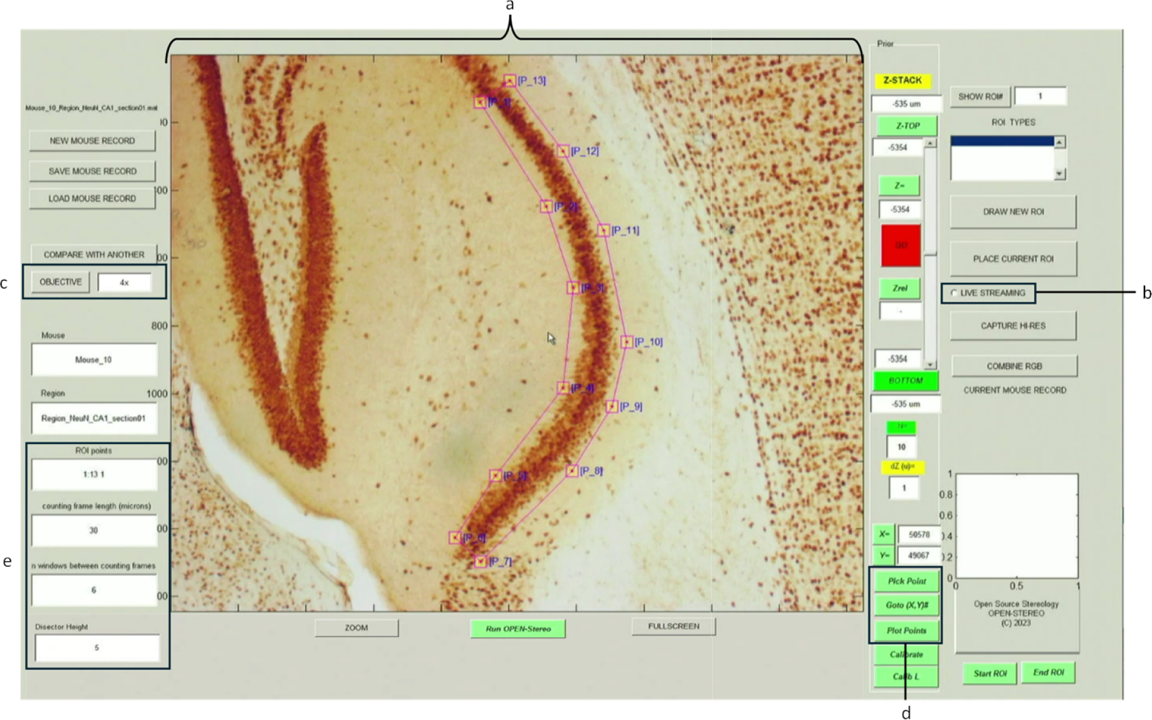Click the OBJECTIVE button
The height and width of the screenshot is (720, 1152).
tap(60, 282)
